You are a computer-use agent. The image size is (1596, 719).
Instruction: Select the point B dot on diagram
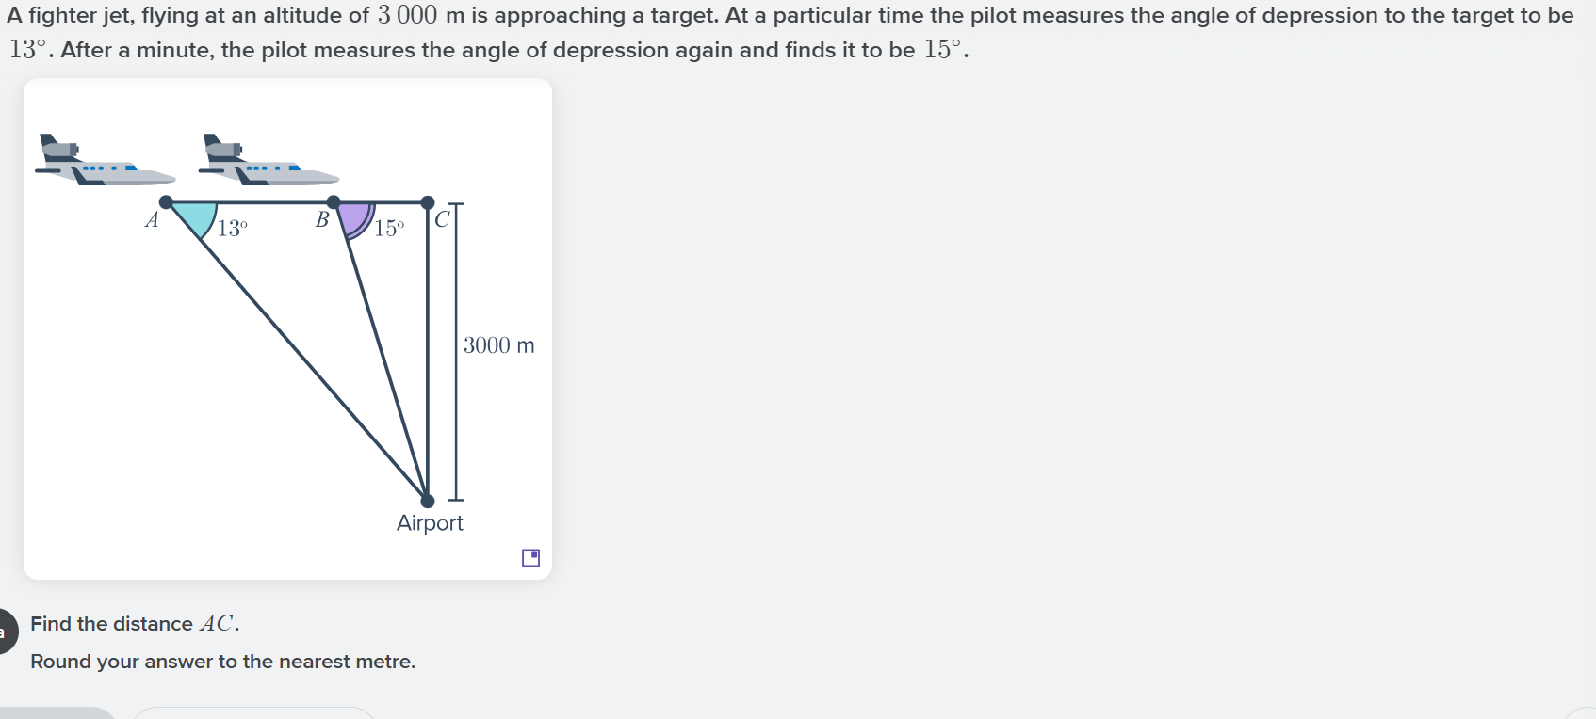(333, 202)
